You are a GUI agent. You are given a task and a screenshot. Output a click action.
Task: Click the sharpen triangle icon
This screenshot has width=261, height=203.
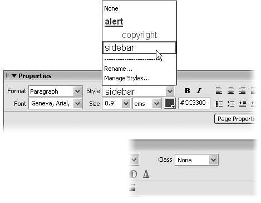coord(146,174)
